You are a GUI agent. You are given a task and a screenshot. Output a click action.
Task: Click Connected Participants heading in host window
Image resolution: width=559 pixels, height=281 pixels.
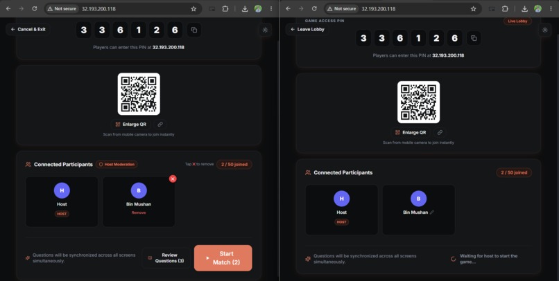[63, 164]
